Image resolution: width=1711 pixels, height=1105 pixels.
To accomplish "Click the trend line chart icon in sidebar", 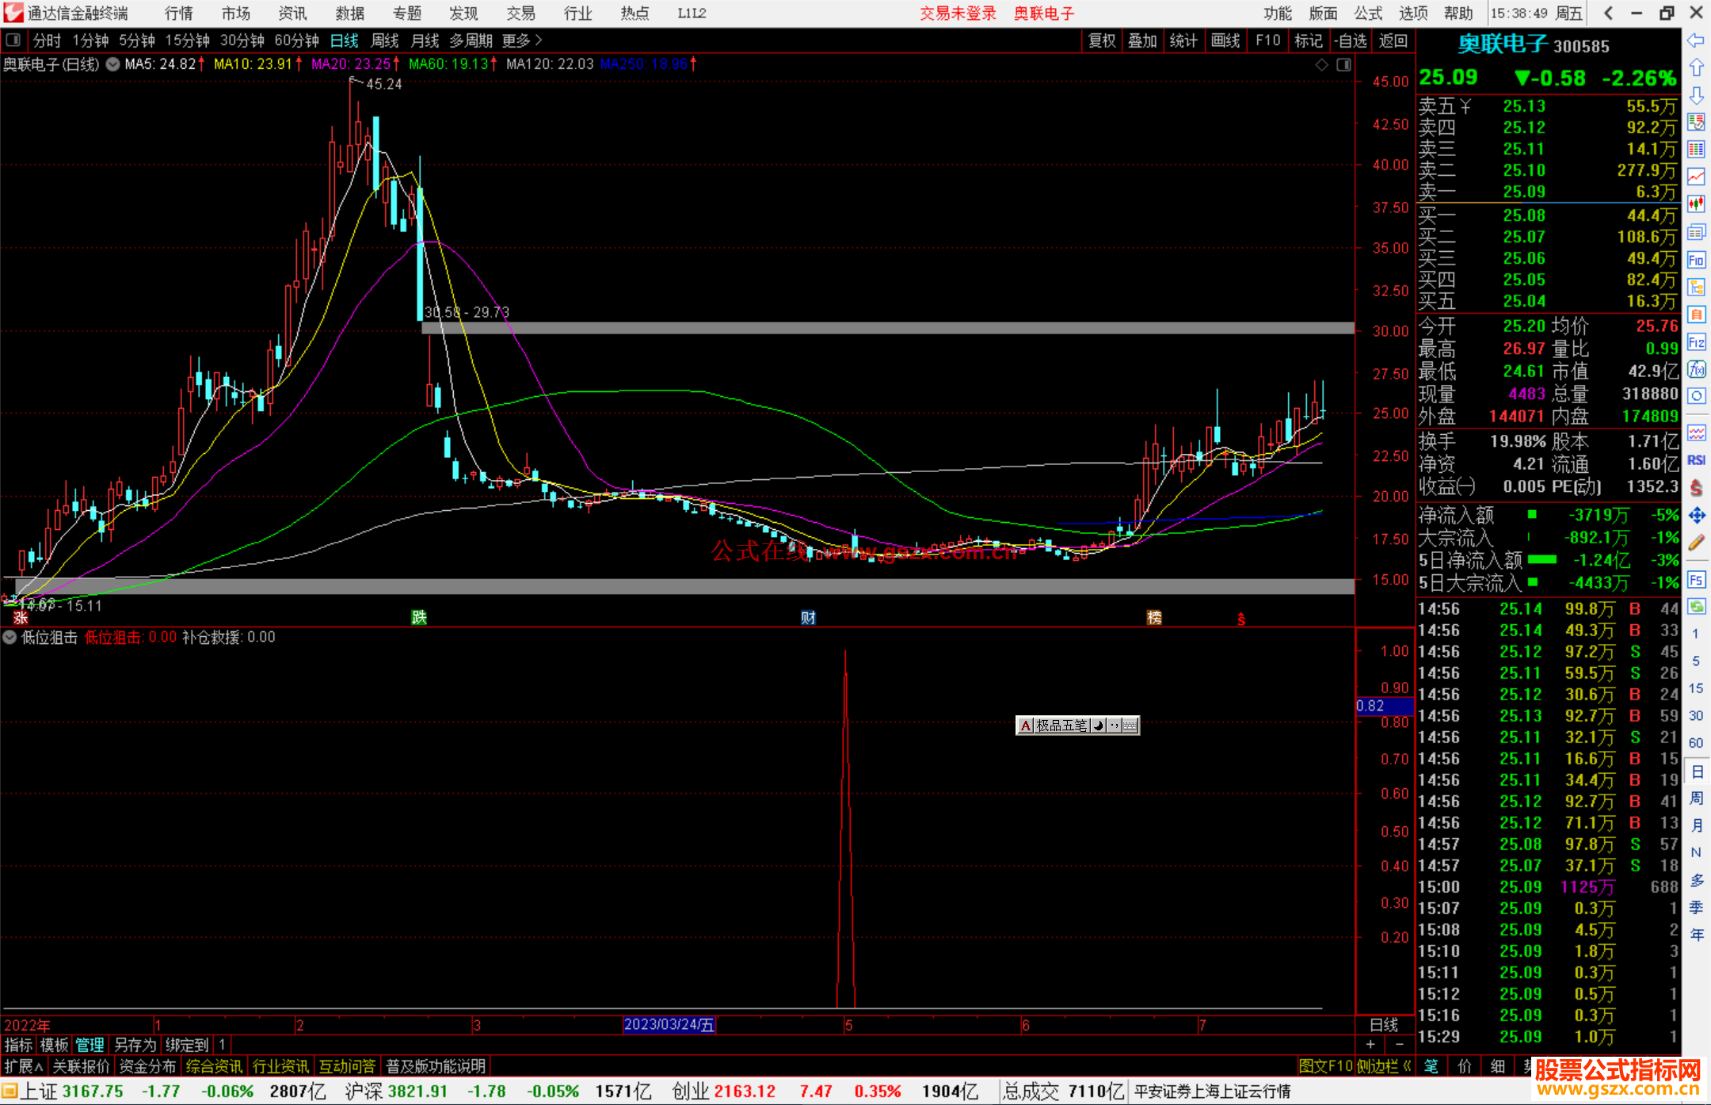I will (1696, 176).
